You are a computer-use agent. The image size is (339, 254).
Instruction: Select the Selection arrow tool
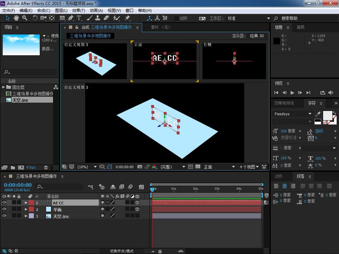8,18
